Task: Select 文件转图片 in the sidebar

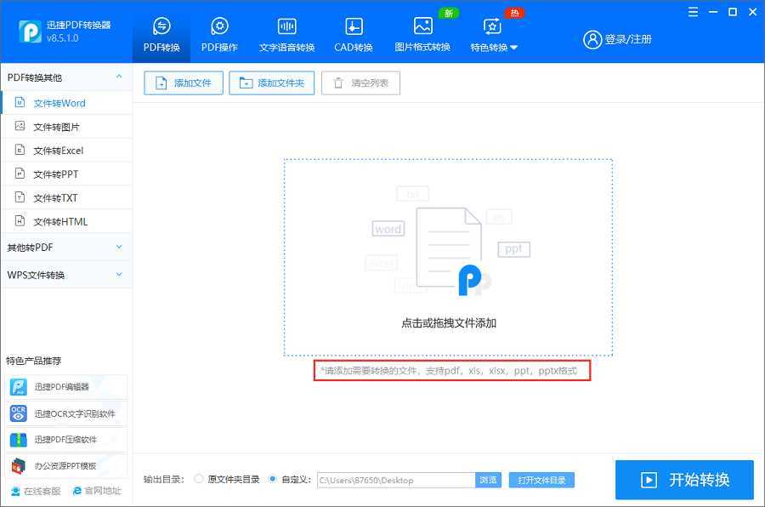Action: (x=67, y=127)
